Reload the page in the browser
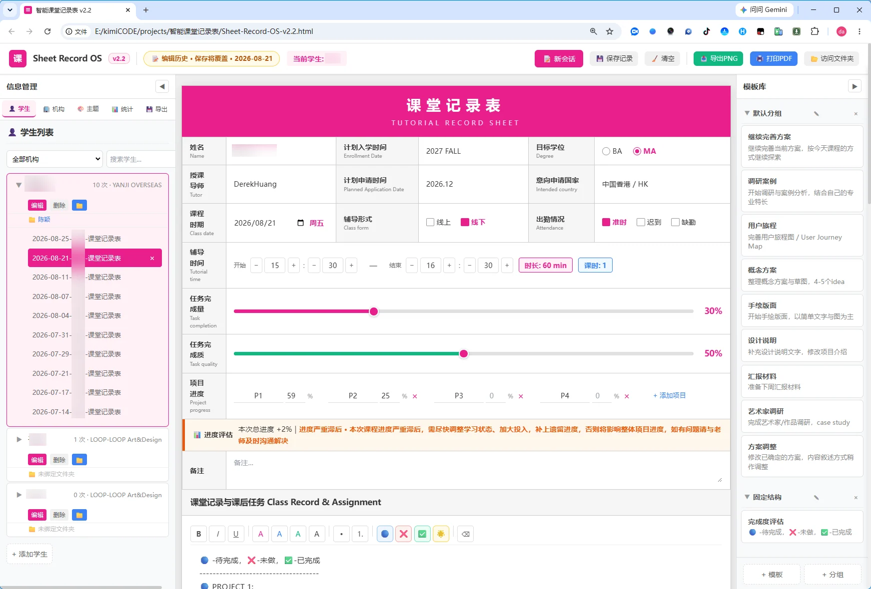The width and height of the screenshot is (871, 589). tap(47, 31)
